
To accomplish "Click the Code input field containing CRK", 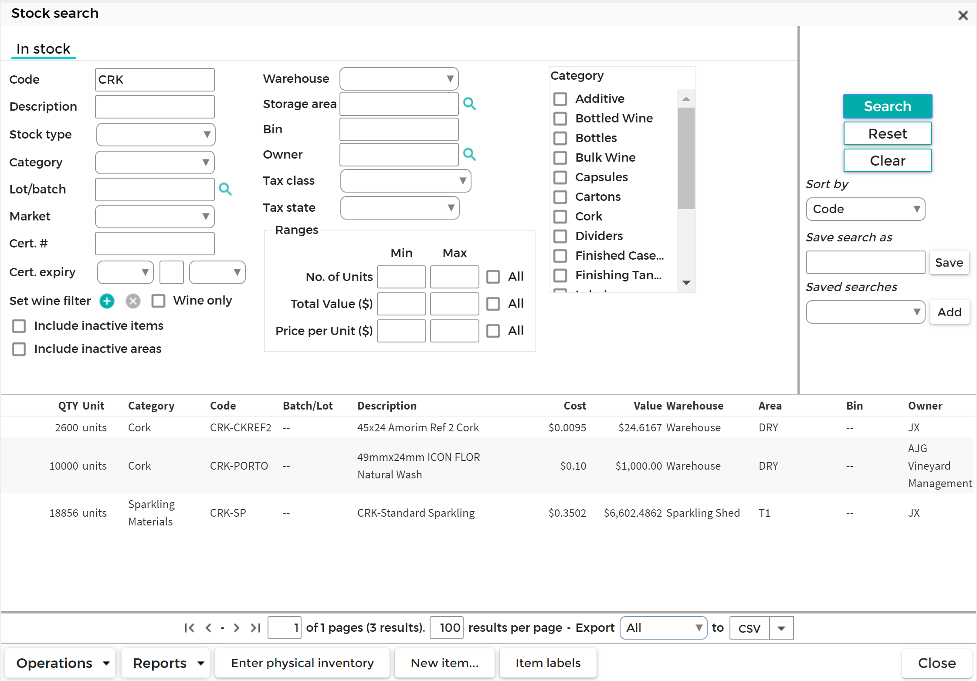I will pyautogui.click(x=155, y=80).
